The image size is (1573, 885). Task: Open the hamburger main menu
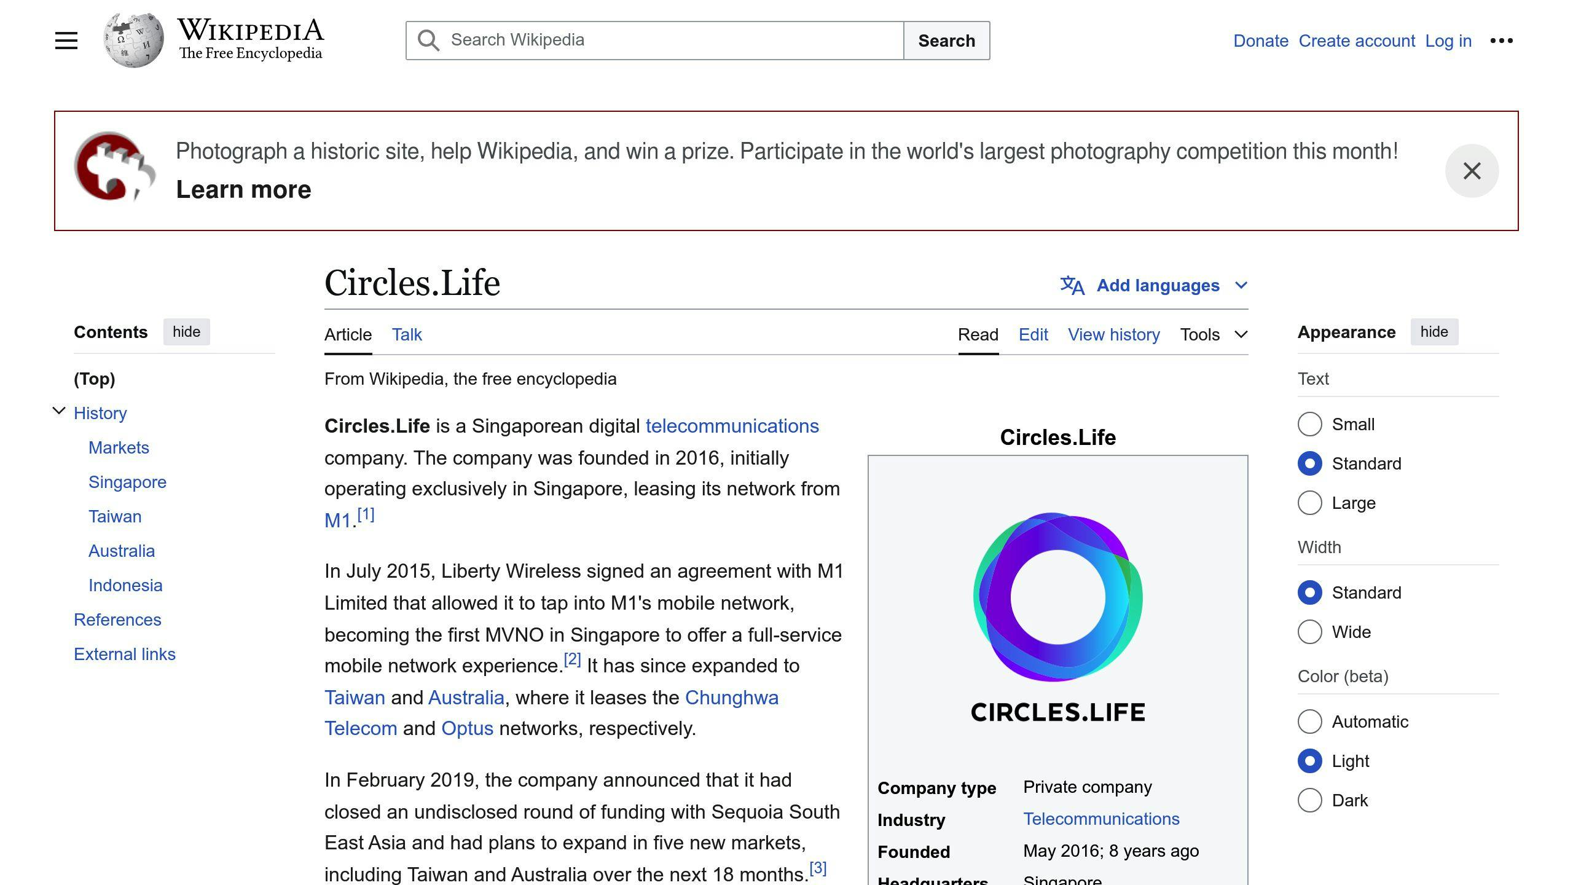66,41
